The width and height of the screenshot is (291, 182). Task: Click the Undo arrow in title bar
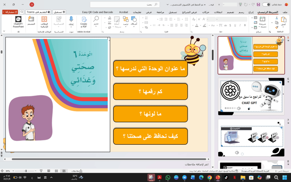click(253, 5)
